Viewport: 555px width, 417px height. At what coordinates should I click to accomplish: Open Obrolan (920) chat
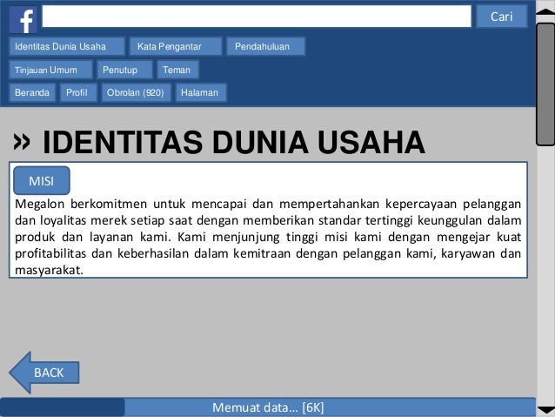(136, 93)
